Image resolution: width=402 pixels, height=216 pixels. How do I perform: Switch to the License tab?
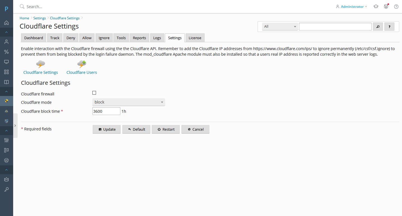[x=195, y=38]
